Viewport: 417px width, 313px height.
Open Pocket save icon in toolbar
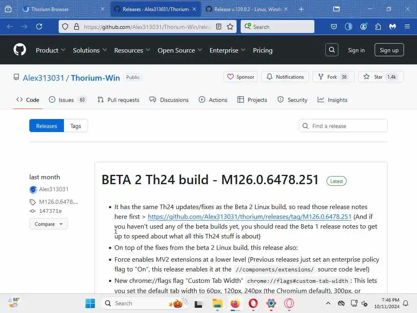(x=334, y=26)
